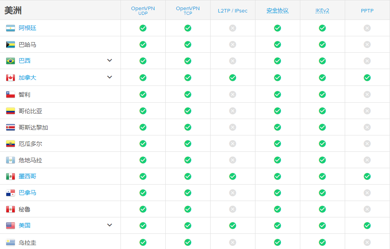Click the L2TP/IPsec green checkmark for 加拿大
This screenshot has width=390, height=249.
click(x=232, y=78)
